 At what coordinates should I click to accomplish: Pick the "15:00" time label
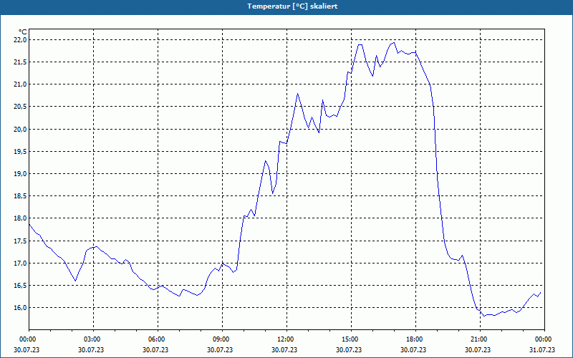click(x=349, y=339)
